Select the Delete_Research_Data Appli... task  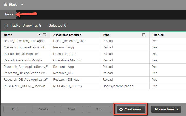tap(25, 41)
